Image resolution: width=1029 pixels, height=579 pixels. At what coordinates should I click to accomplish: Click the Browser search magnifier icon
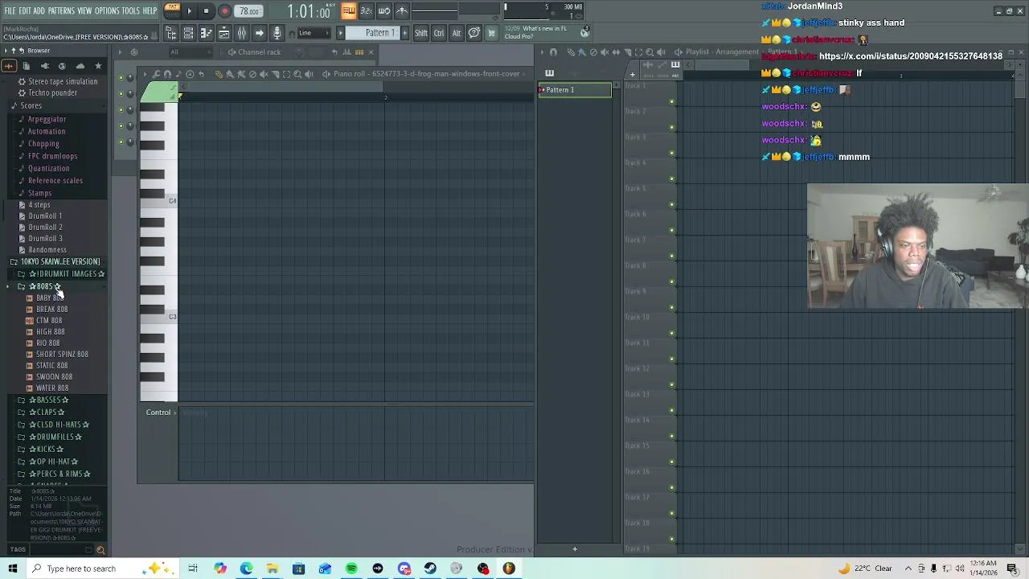(100, 550)
